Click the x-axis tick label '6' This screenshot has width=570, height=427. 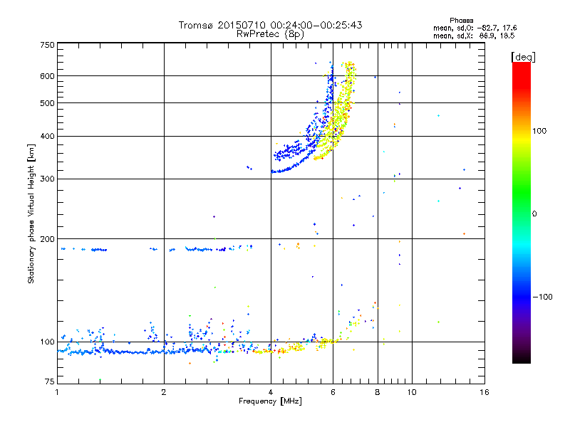(333, 392)
